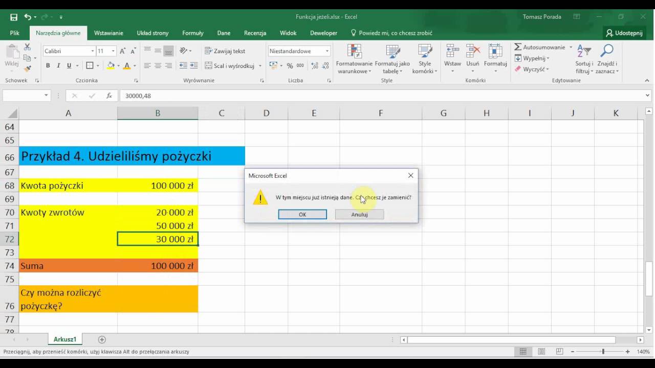Open the Wstawianie tab
The image size is (655, 368).
click(x=108, y=33)
